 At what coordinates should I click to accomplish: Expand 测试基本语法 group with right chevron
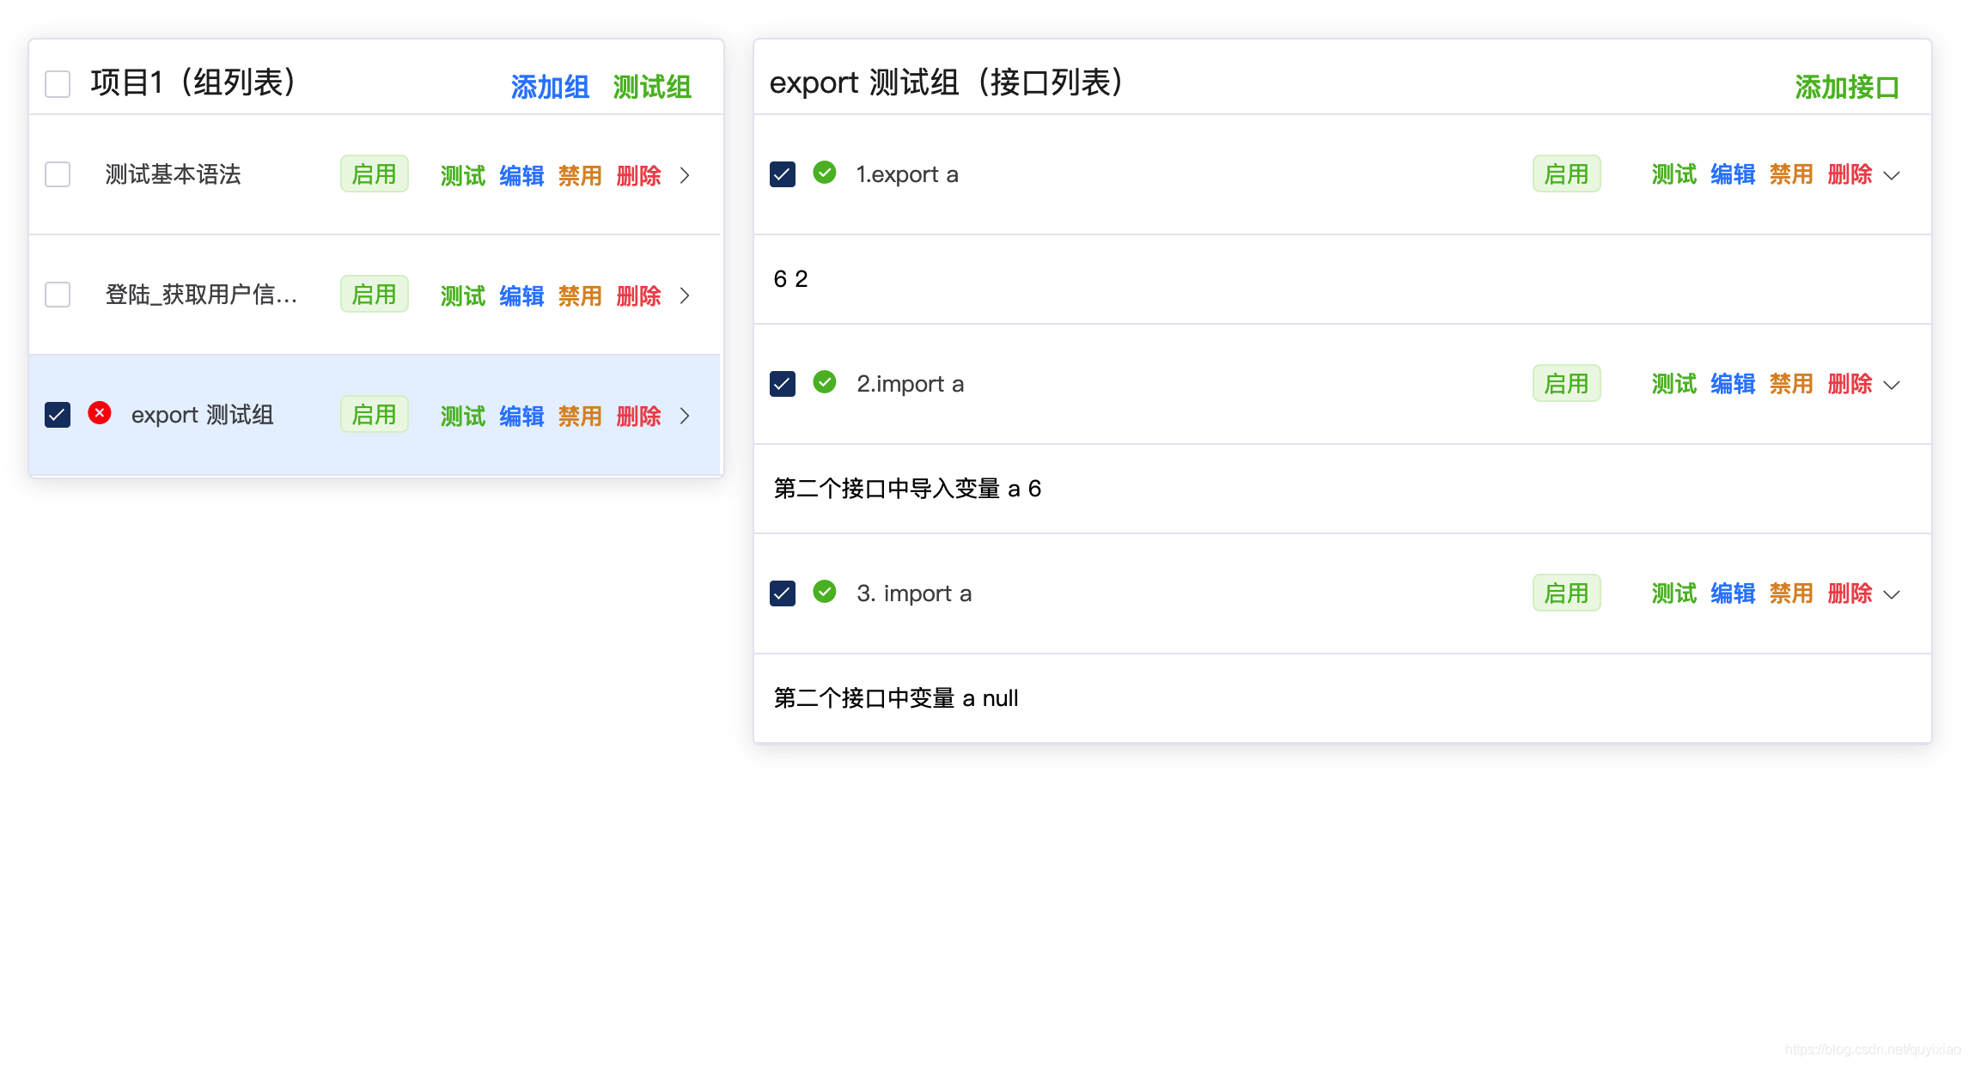685,175
